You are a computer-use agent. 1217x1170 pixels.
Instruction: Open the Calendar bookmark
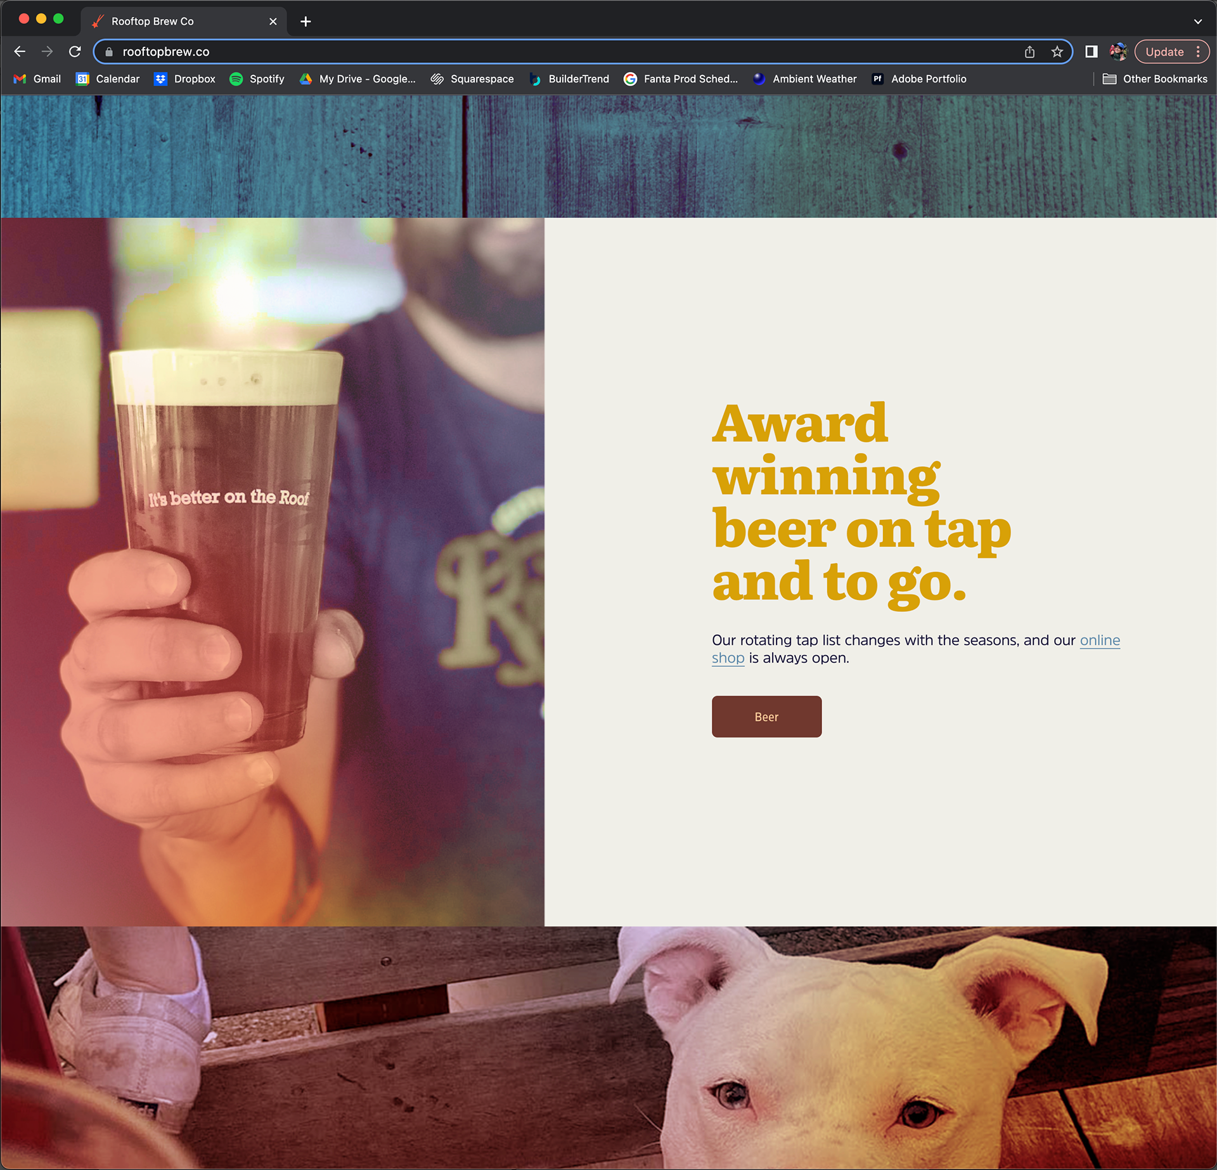click(108, 79)
